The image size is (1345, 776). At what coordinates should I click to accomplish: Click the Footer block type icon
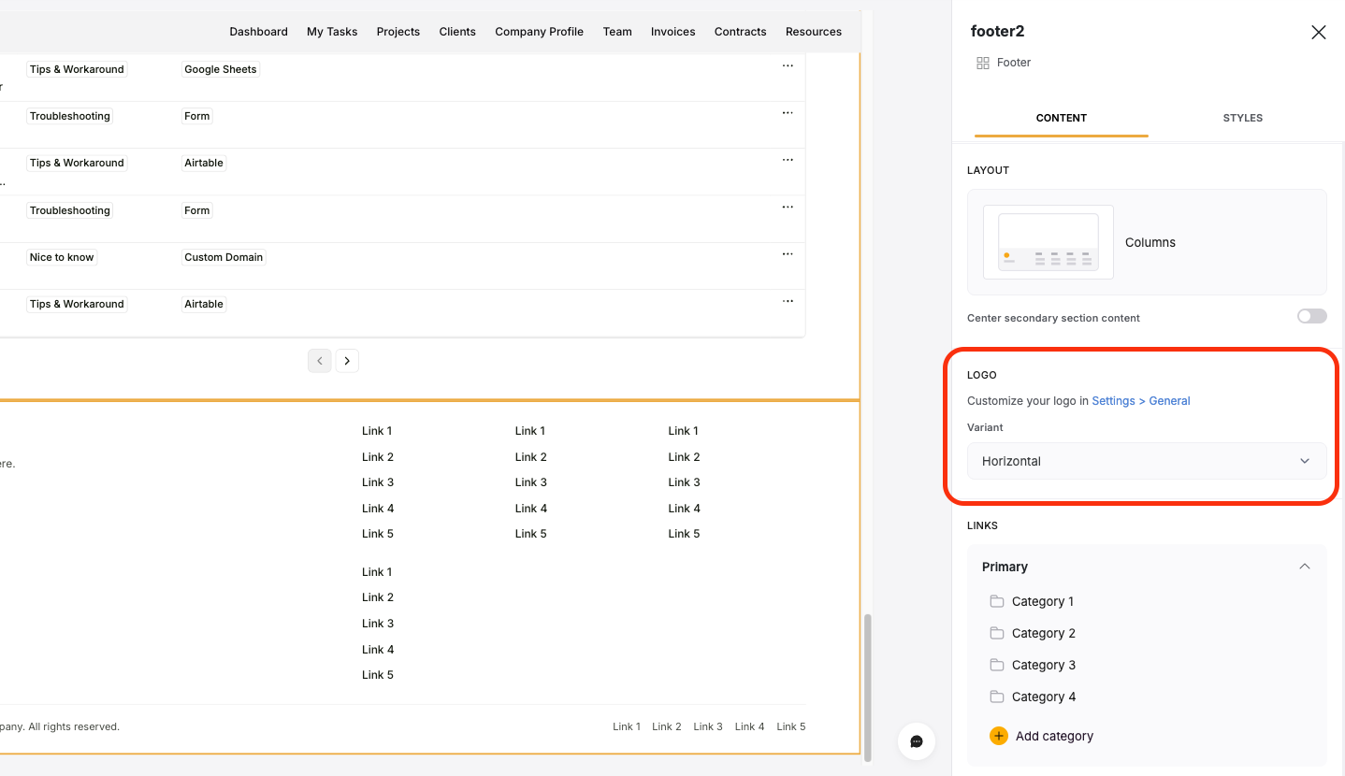coord(982,63)
